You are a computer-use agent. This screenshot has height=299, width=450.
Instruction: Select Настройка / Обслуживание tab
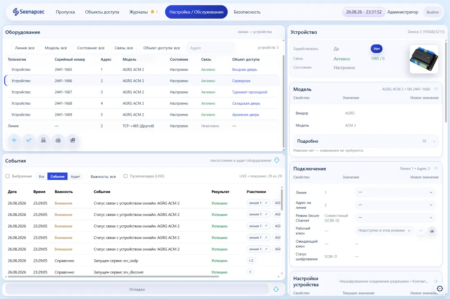tap(196, 12)
